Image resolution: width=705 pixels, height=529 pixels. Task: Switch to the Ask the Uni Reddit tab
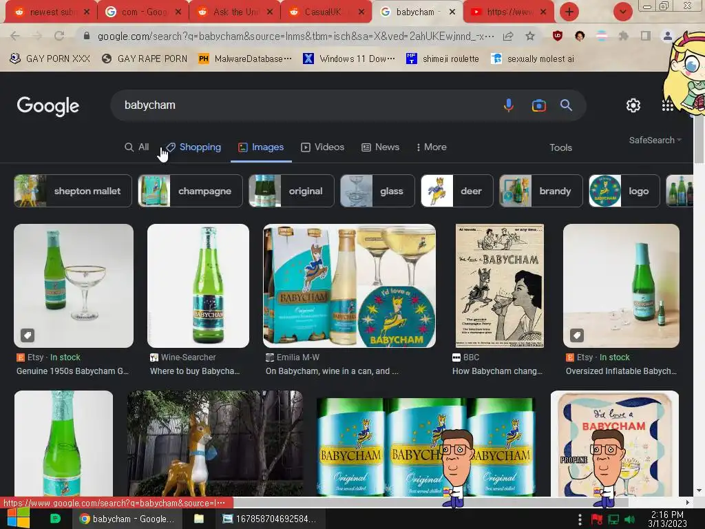click(235, 12)
